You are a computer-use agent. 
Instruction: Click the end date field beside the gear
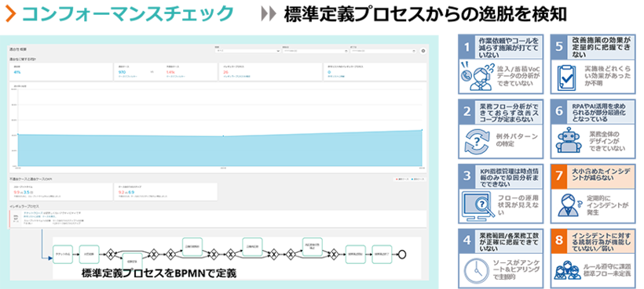pos(383,51)
